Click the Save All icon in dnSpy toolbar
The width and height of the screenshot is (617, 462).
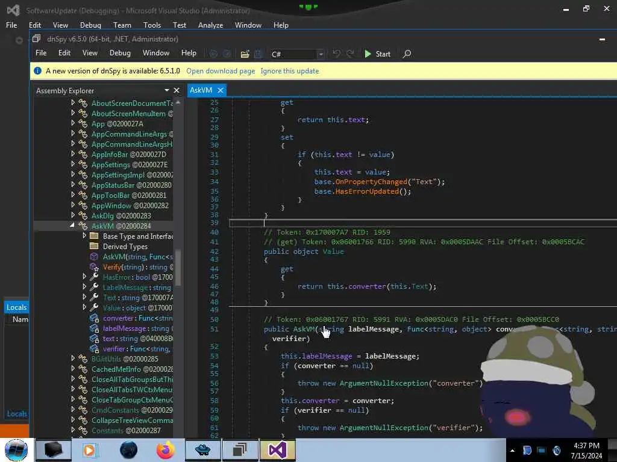point(258,54)
